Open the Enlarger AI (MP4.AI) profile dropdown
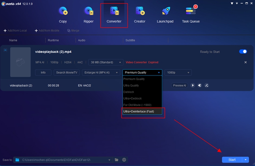 tap(101, 72)
